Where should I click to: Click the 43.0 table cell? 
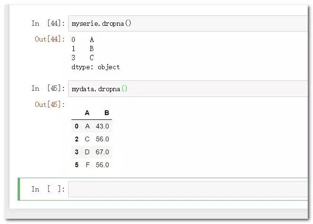[102, 126]
